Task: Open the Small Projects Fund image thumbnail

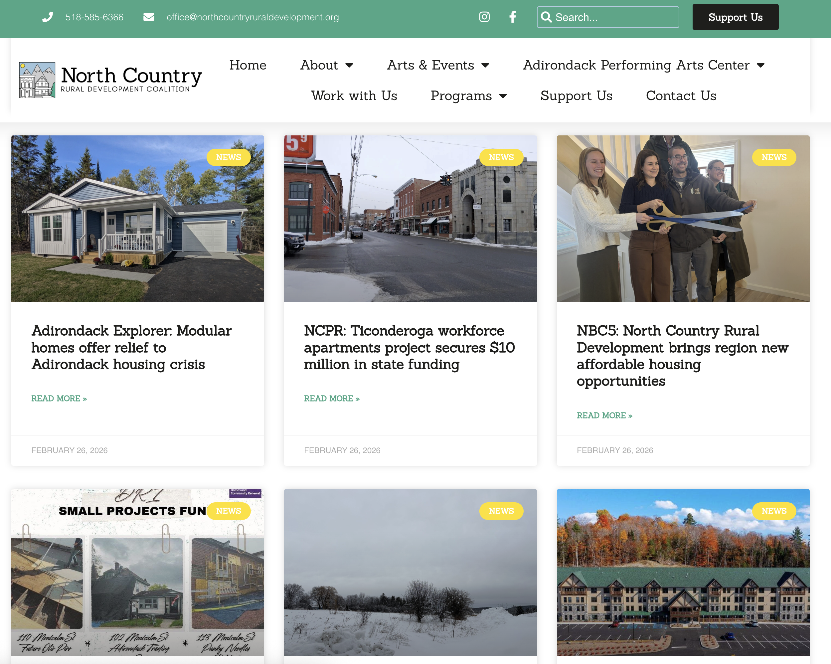Action: 138,573
